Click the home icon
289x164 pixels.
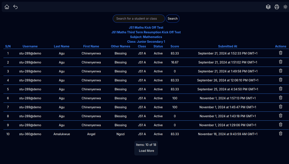pyautogui.click(x=7, y=7)
